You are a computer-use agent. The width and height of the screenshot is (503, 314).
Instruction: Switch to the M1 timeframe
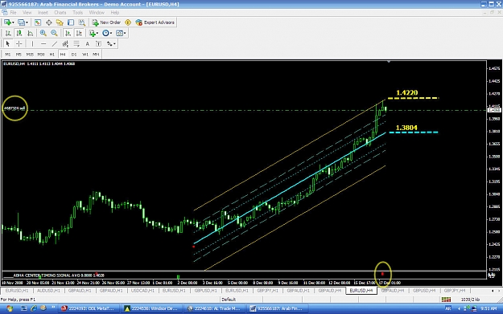(x=8, y=55)
